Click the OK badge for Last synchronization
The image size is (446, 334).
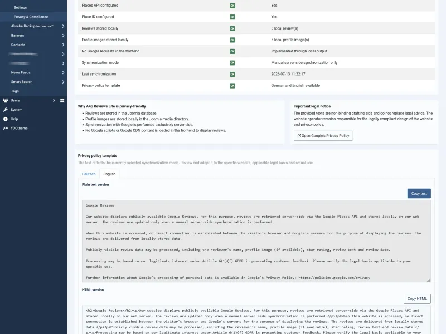tap(232, 74)
